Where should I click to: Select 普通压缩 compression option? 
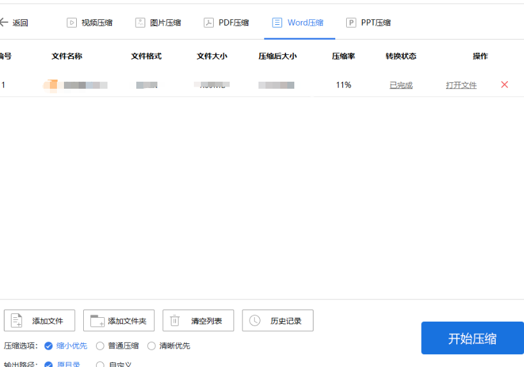pos(117,346)
